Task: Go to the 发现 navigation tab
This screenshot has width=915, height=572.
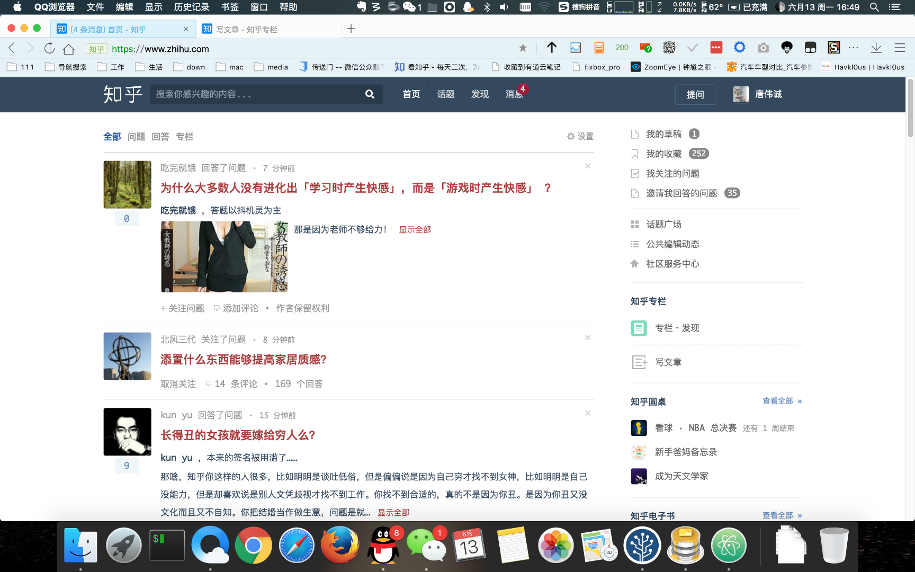Action: click(x=480, y=94)
